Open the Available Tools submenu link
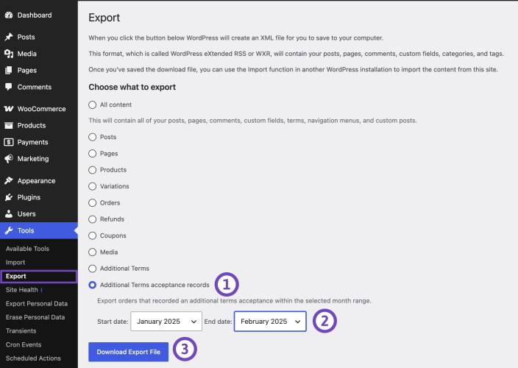518x368 pixels. [27, 249]
